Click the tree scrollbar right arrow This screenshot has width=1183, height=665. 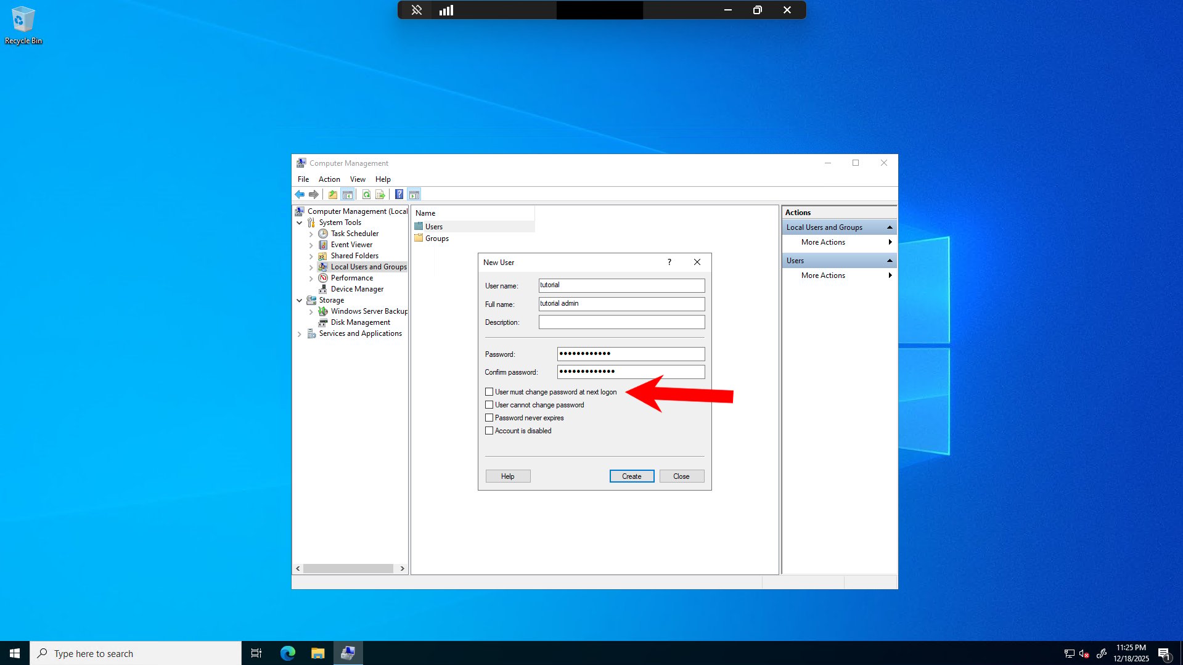coord(402,568)
